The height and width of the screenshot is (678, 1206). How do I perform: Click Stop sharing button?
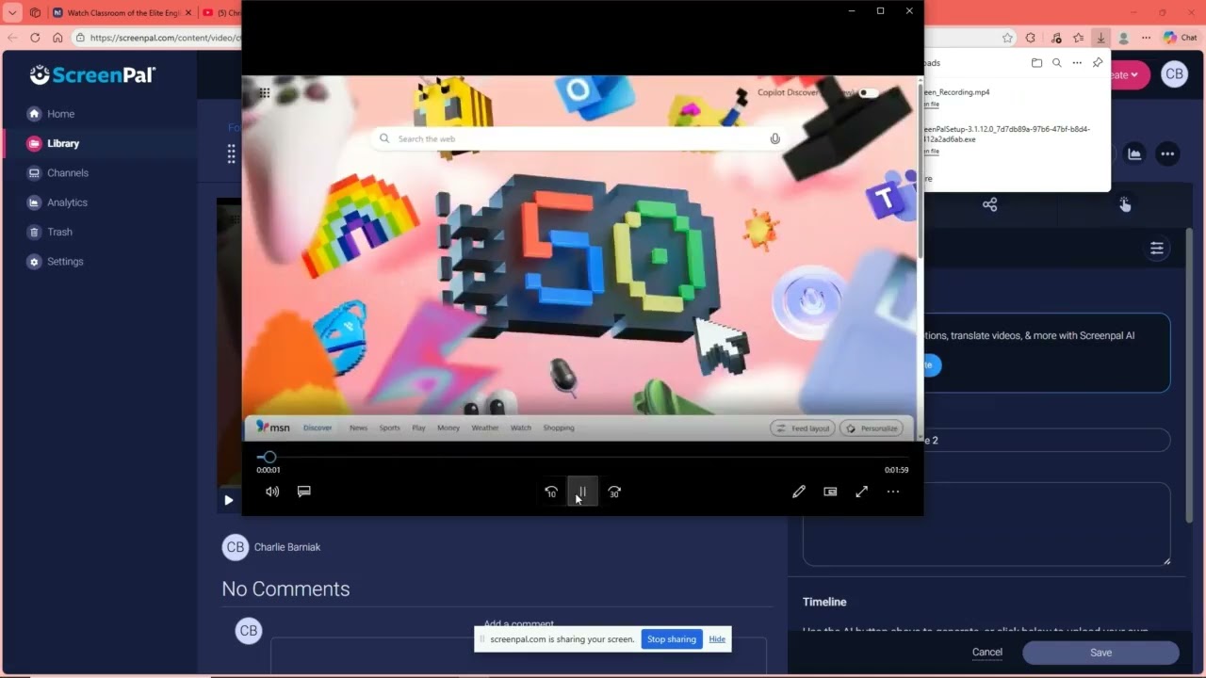[672, 639]
